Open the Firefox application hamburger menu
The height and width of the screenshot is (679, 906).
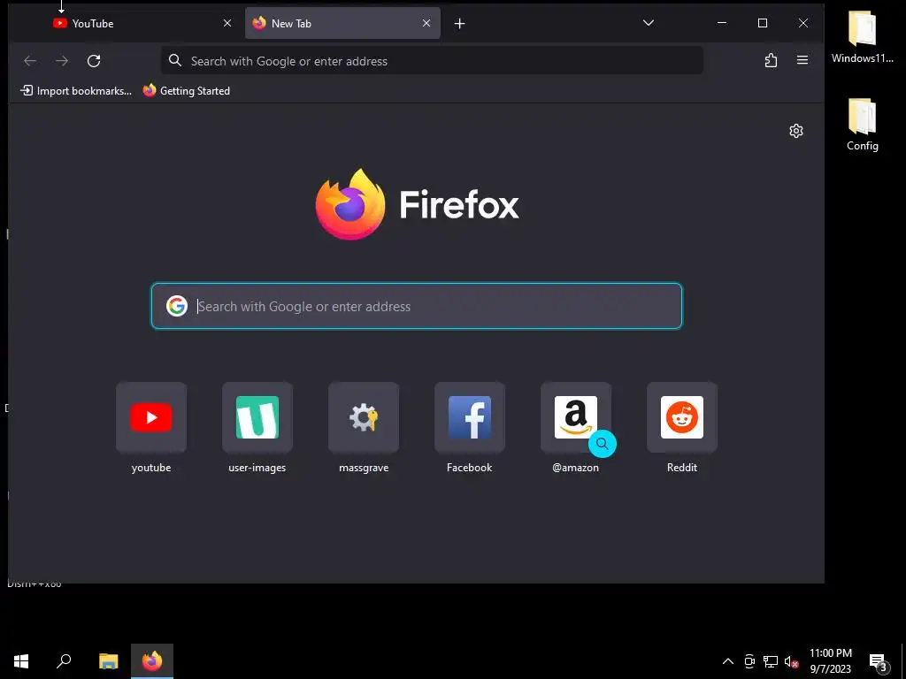point(802,60)
